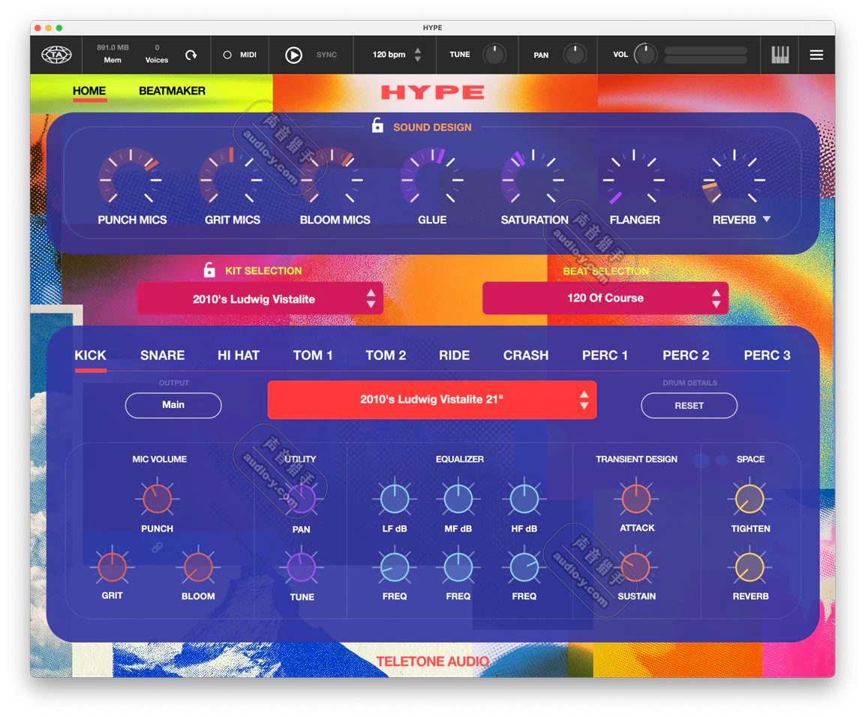Click the Kit Selection lock icon
The width and height of the screenshot is (865, 717).
coord(209,270)
